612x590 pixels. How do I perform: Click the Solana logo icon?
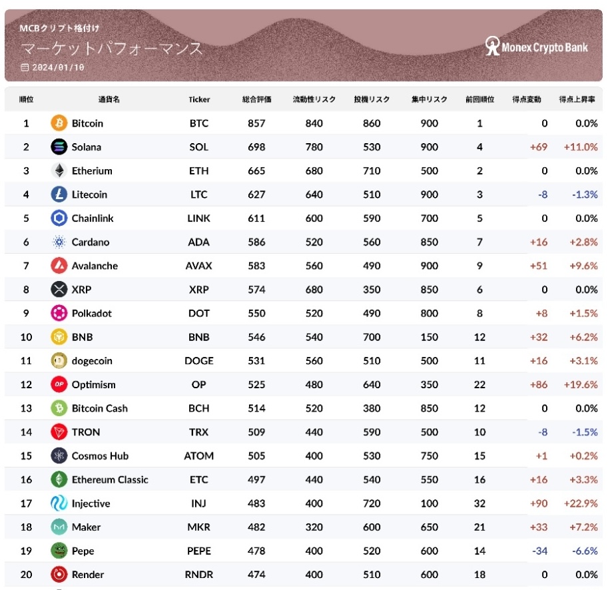59,147
